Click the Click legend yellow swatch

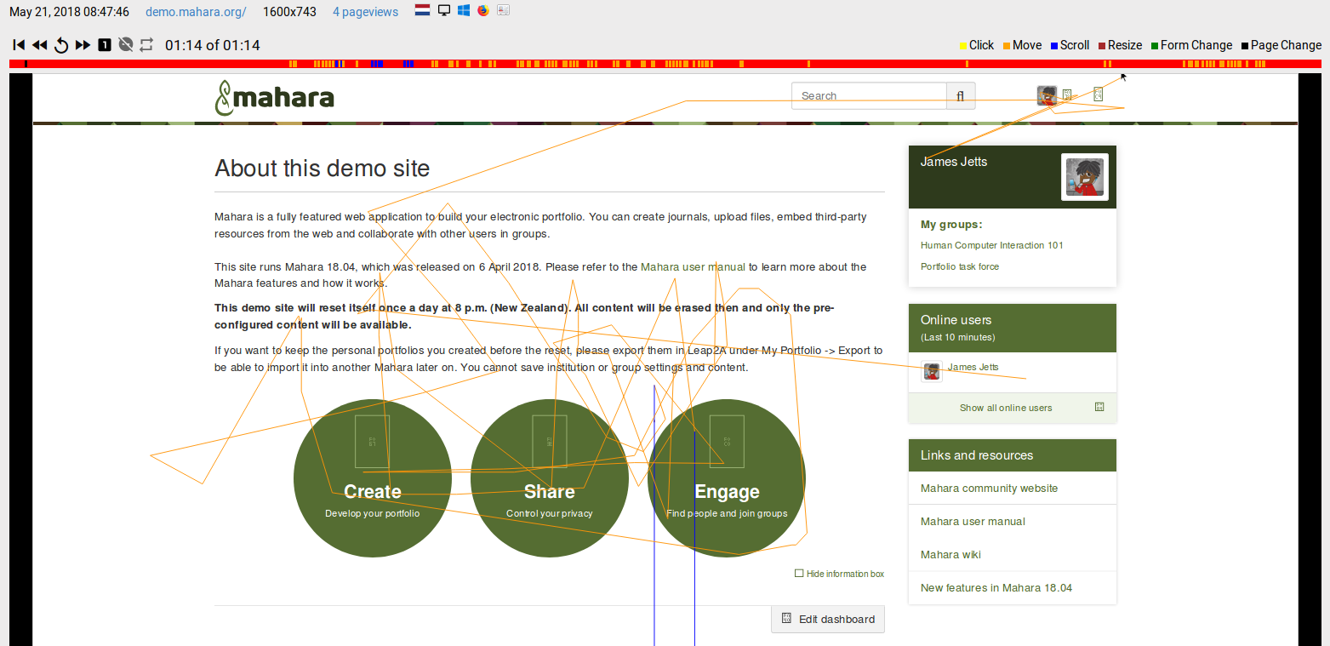pyautogui.click(x=963, y=45)
